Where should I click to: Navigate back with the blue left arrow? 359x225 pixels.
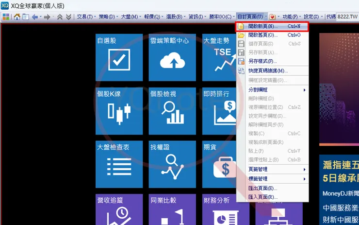click(x=35, y=17)
